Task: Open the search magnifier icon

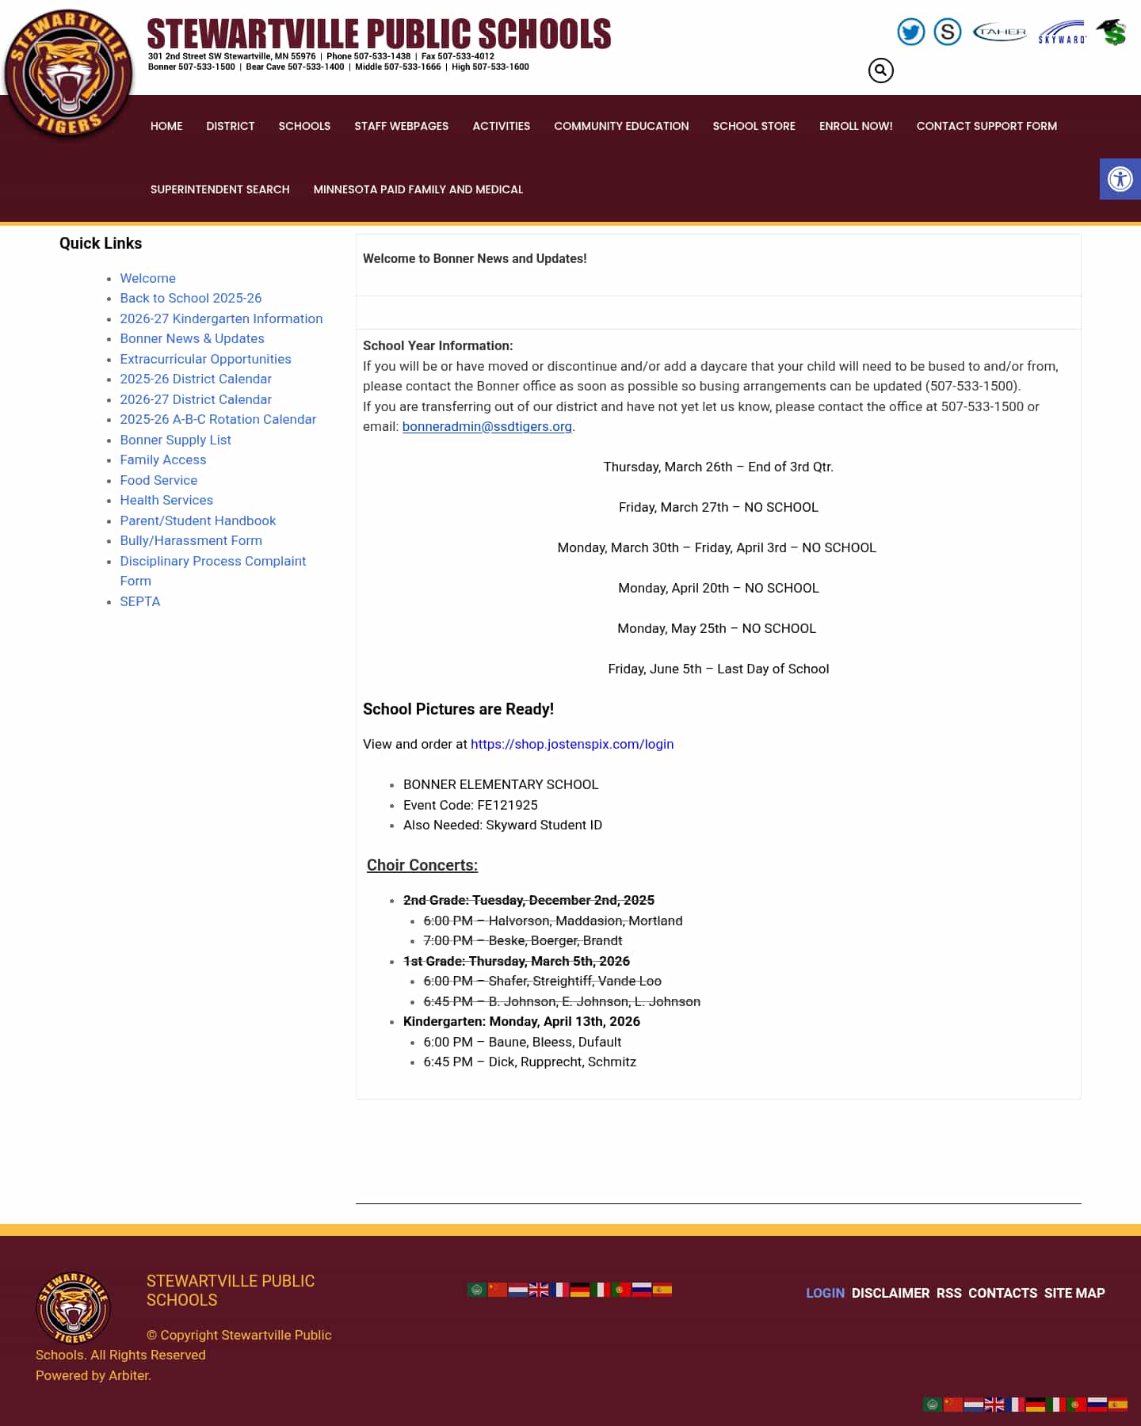Action: (x=881, y=71)
